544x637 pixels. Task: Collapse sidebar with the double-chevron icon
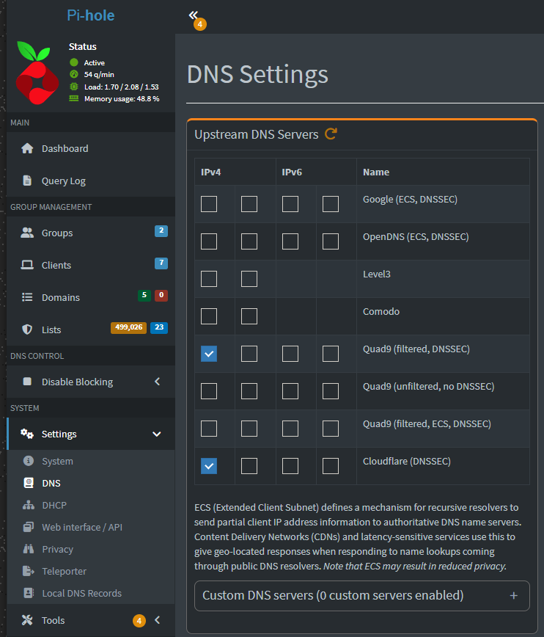click(x=193, y=15)
